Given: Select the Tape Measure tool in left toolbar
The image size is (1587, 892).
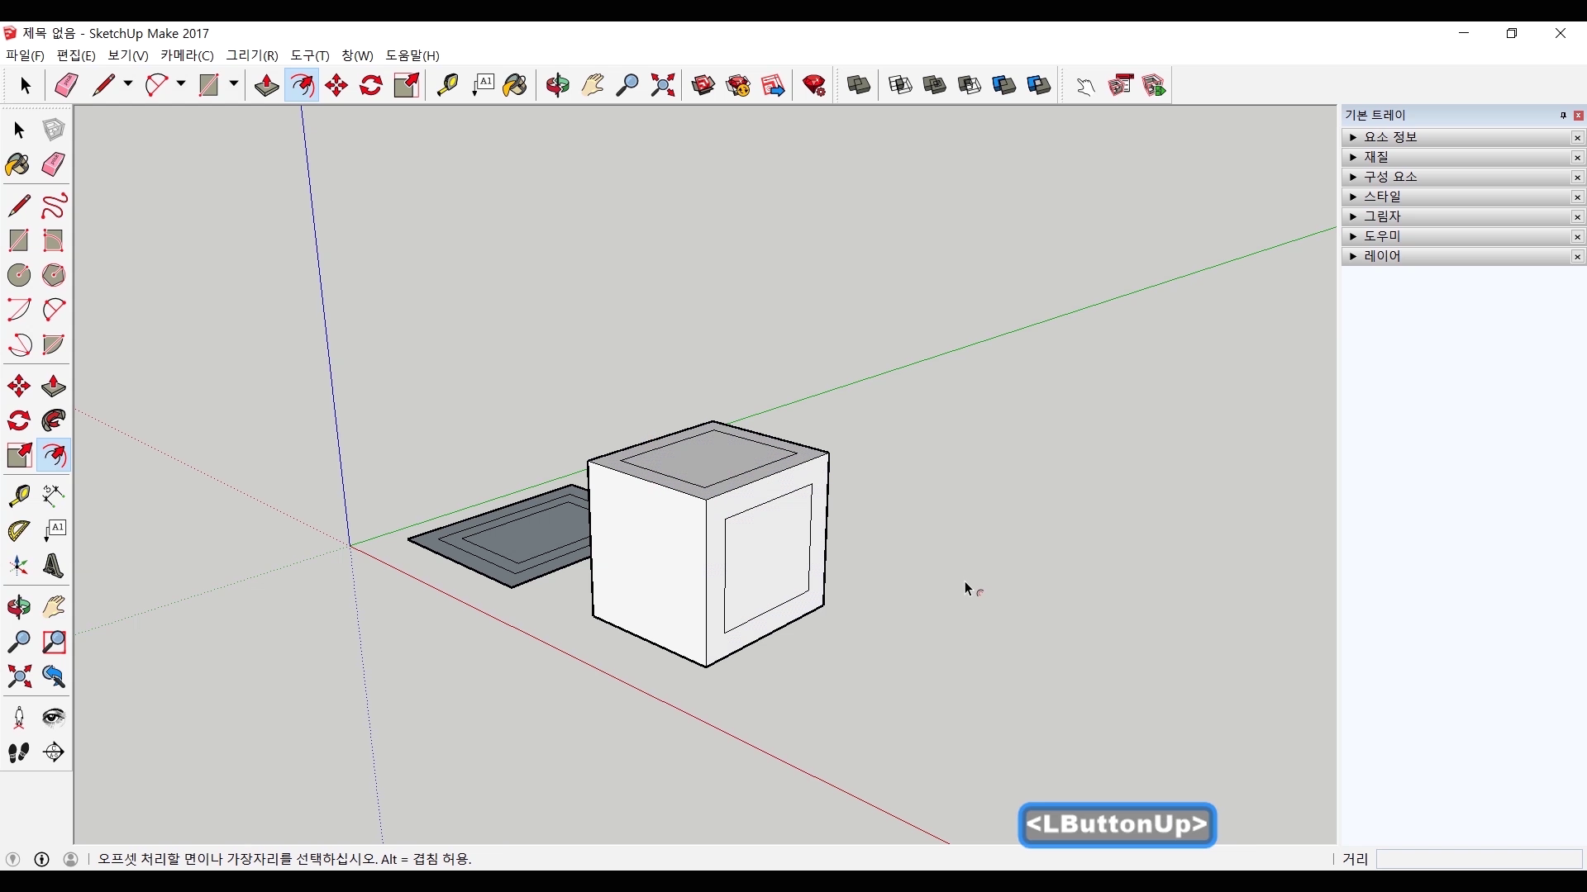Looking at the screenshot, I should [x=18, y=495].
